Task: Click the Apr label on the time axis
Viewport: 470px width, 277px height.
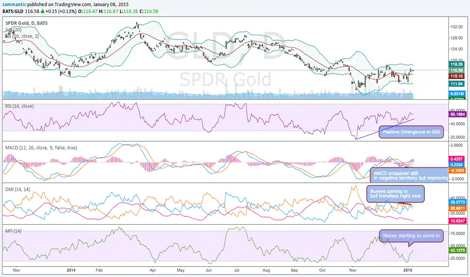Action: point(153,270)
